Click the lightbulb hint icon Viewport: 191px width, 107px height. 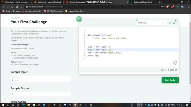[175, 63]
